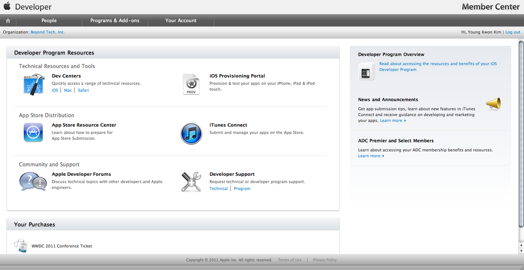Screen dimensions: 524x270
Task: Click the copyright 2011 Apple Inc. text
Action: [x=229, y=260]
